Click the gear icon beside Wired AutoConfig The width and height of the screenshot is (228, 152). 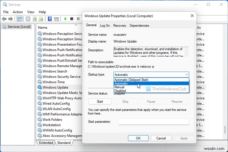tap(39, 103)
